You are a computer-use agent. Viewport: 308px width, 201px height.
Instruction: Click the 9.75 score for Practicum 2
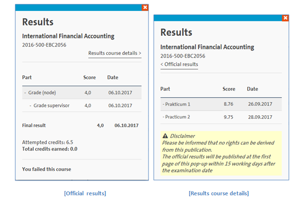(x=228, y=117)
